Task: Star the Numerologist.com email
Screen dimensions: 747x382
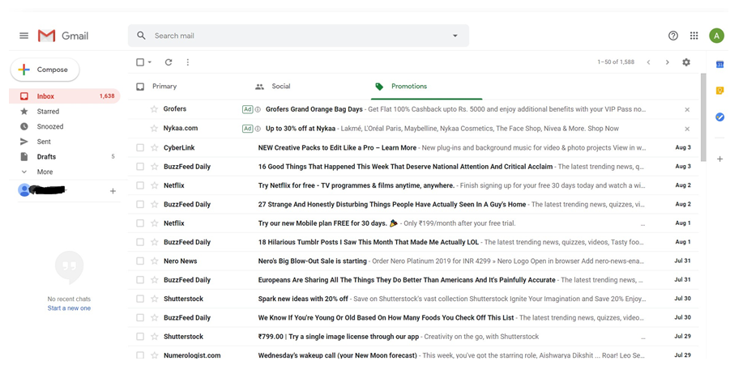Action: [x=155, y=354]
